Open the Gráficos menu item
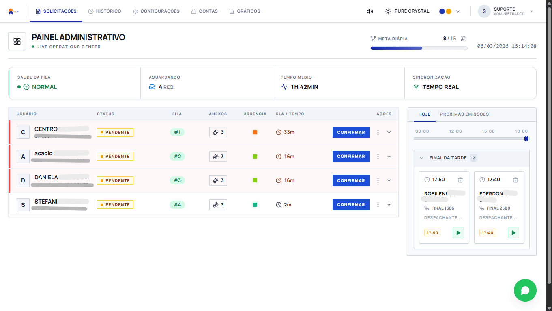Screen dimensions: 552x311 click(x=245, y=11)
